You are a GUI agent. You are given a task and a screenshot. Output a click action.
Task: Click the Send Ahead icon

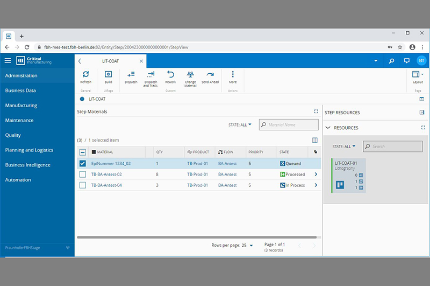click(210, 75)
